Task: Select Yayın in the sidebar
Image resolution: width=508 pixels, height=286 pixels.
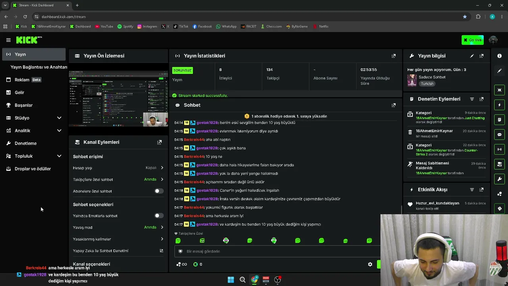Action: tap(34, 54)
